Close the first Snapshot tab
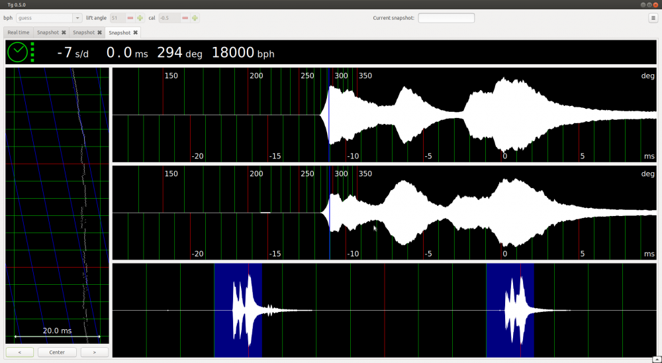The width and height of the screenshot is (662, 363). pyautogui.click(x=64, y=32)
